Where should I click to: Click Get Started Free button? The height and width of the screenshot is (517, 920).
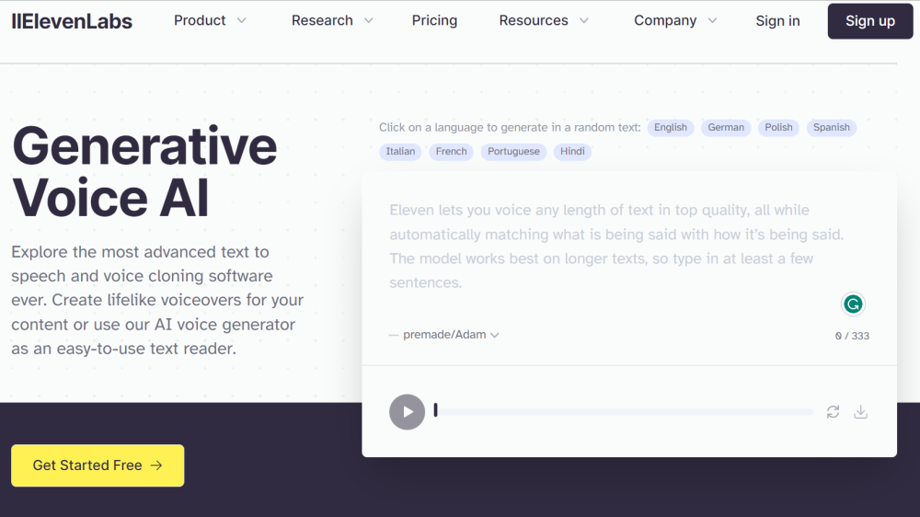98,465
